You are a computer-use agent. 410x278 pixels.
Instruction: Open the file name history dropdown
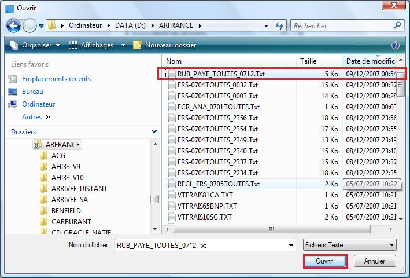pyautogui.click(x=291, y=246)
